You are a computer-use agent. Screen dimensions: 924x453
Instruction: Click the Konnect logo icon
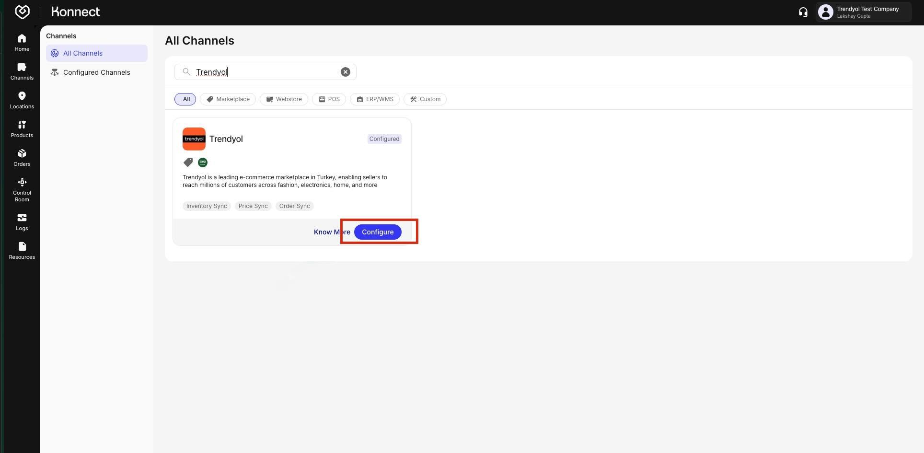click(x=22, y=12)
